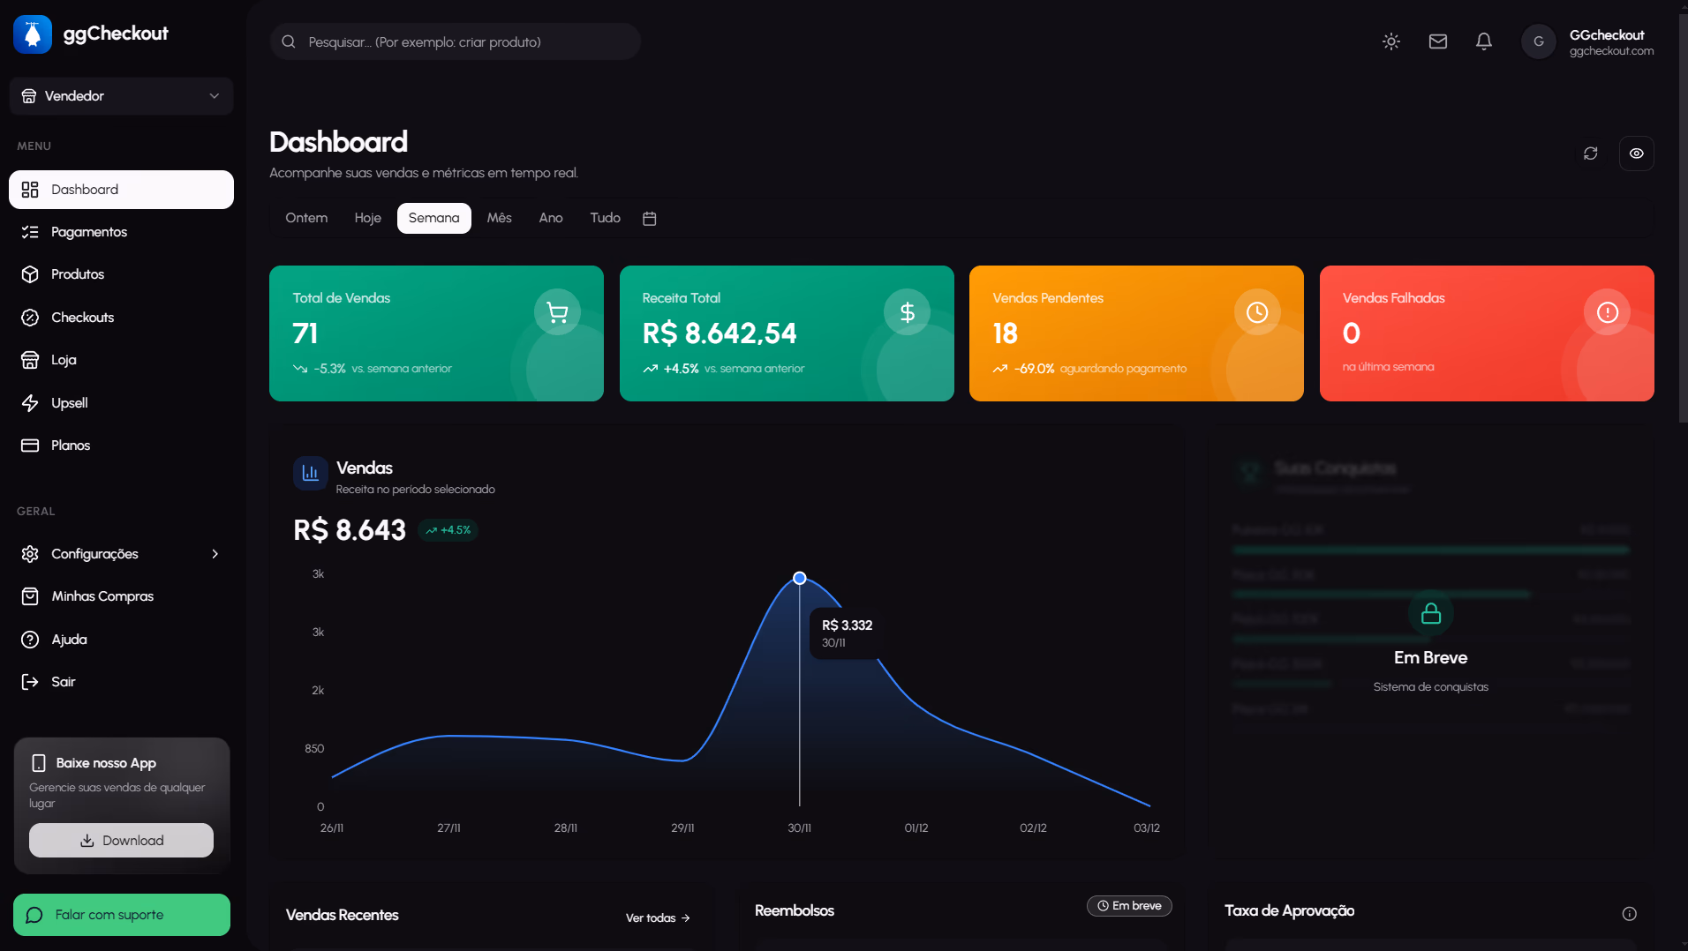
Task: Switch to the Ano period tab
Action: 551,218
